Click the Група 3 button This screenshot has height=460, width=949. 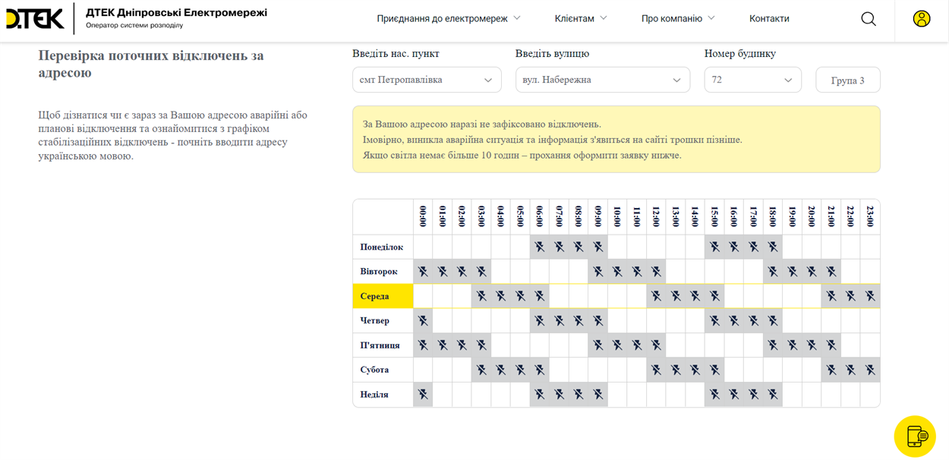point(848,80)
